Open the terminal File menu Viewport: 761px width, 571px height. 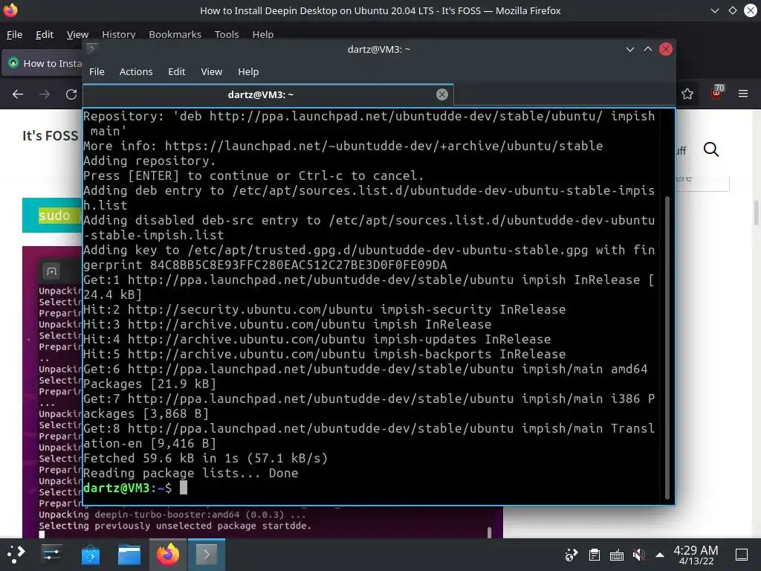click(x=97, y=72)
